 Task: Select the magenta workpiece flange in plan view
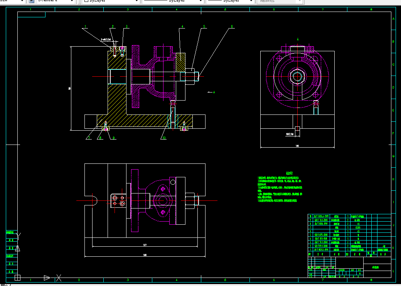pyautogui.click(x=135, y=200)
